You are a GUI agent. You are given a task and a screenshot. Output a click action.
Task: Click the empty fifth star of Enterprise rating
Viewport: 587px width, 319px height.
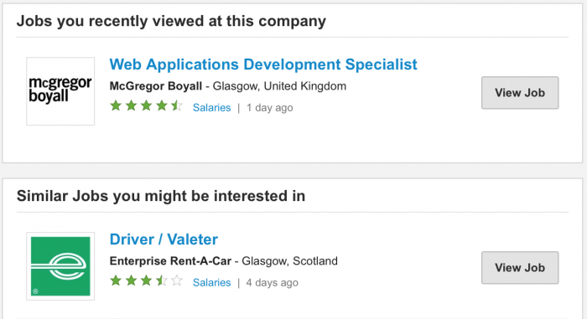[x=177, y=280]
